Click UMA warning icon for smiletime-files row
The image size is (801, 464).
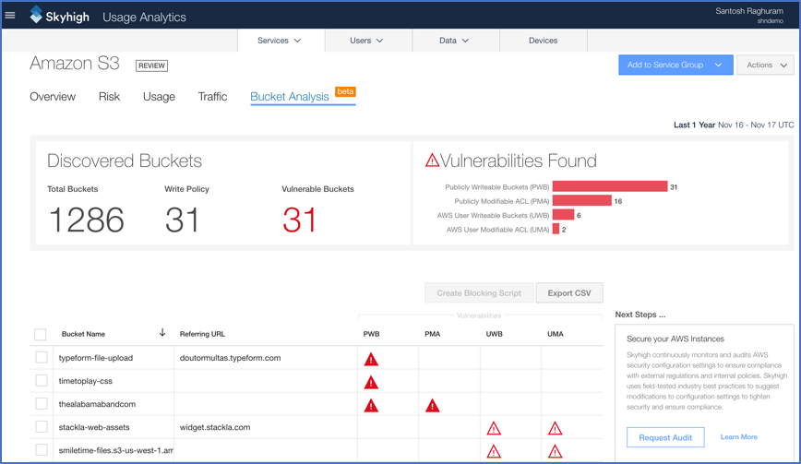(555, 452)
